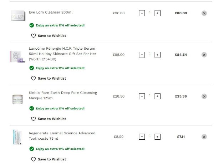Increase Kiehl's Cleansing Masque quantity
Image resolution: width=214 pixels, height=164 pixels.
point(158,96)
